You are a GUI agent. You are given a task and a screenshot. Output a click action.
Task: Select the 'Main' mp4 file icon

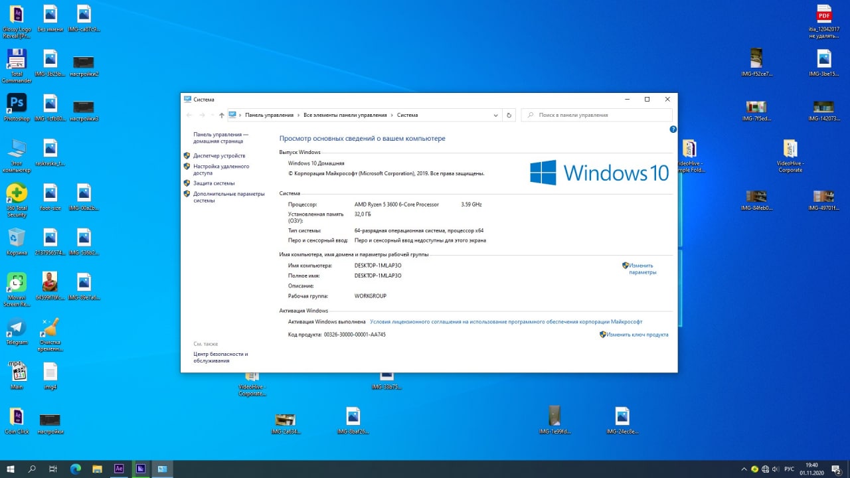pos(17,376)
